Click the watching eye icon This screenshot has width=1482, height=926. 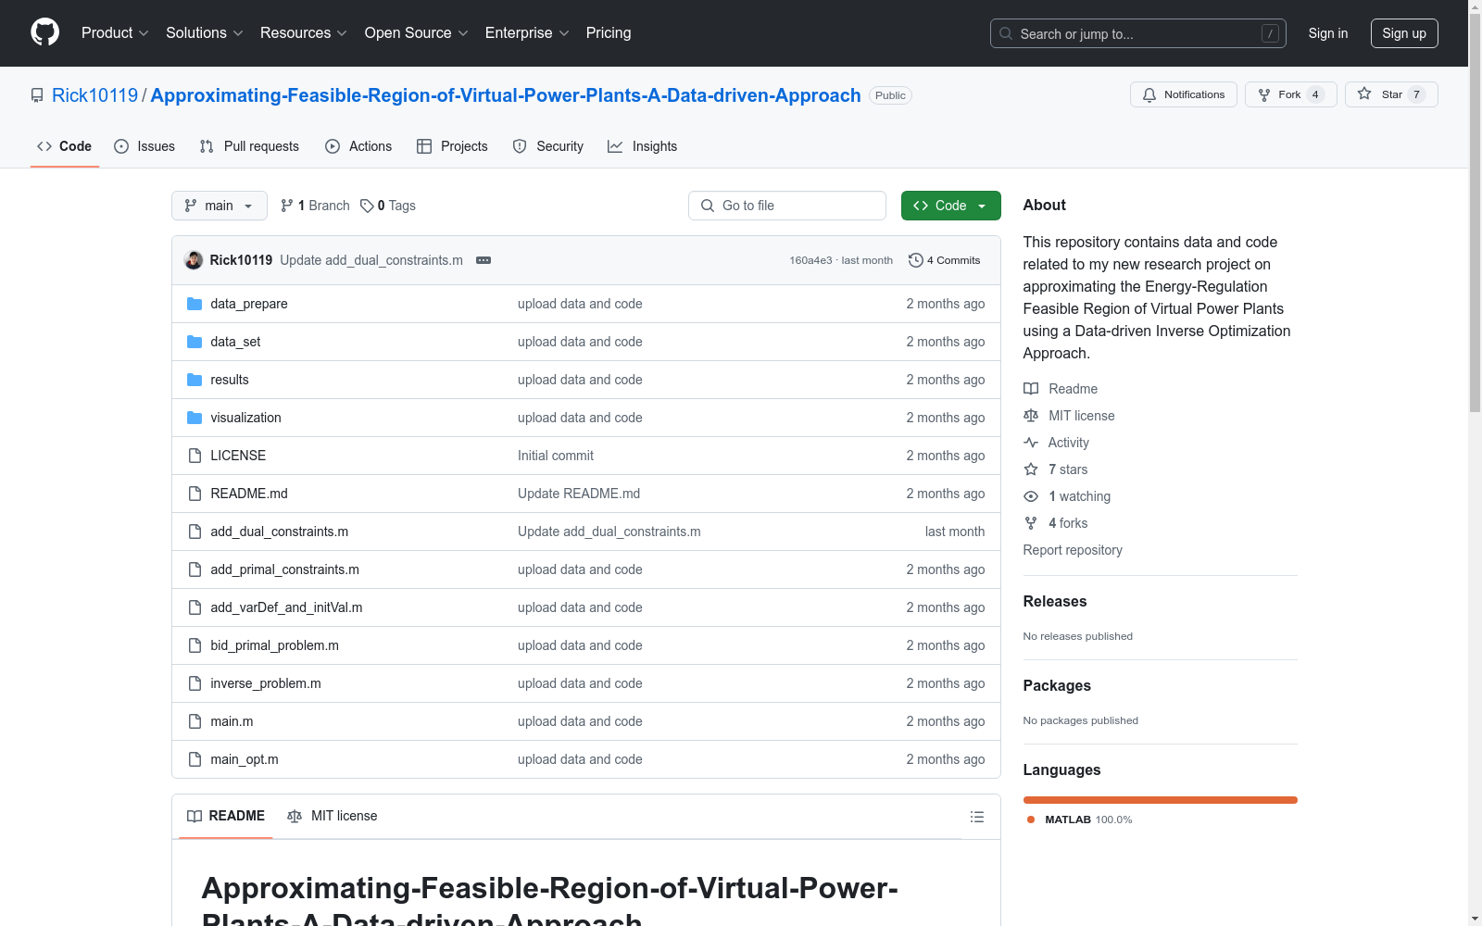pos(1031,496)
